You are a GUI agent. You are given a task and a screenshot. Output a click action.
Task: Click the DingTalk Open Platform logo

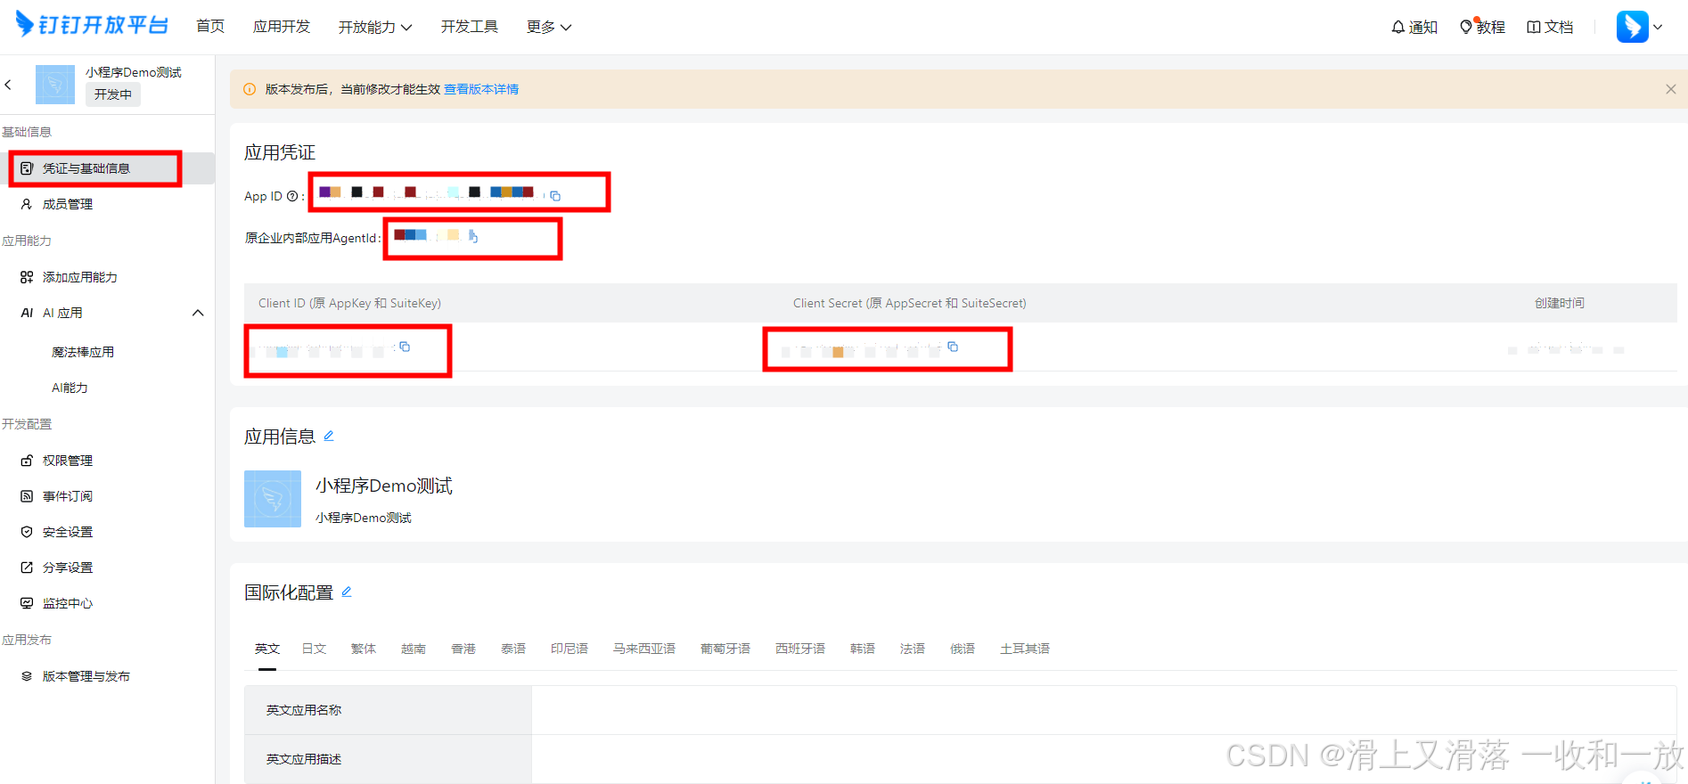92,25
